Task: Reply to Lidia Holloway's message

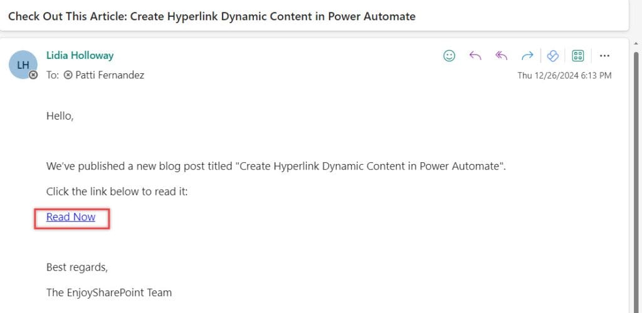Action: click(475, 56)
